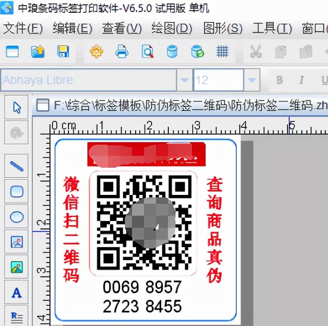Screen dimensions: 328x326
Task: Toggle Bold formatting
Action: pos(280,80)
